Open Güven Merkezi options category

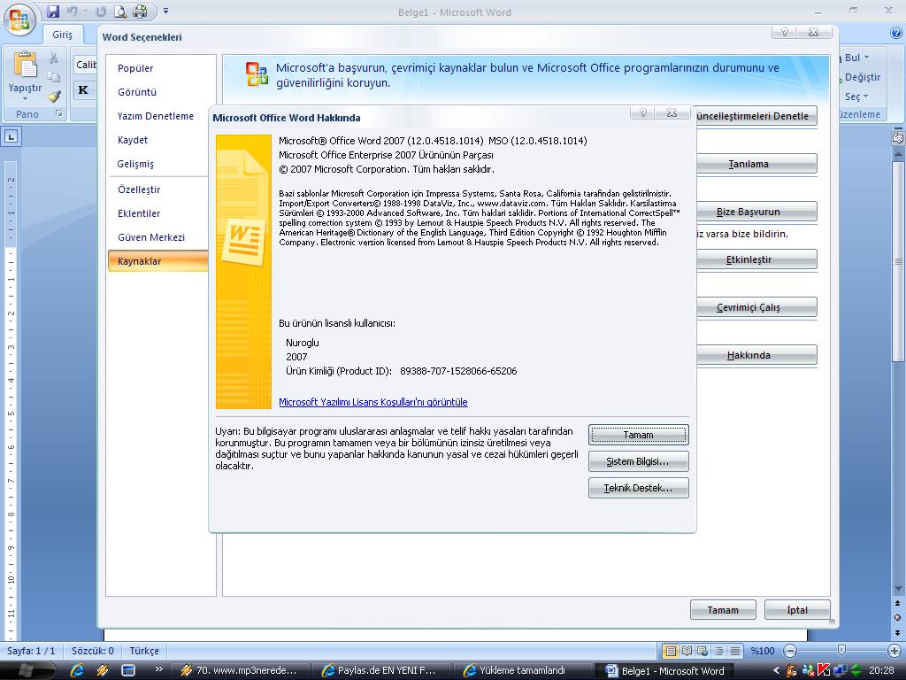(x=150, y=237)
